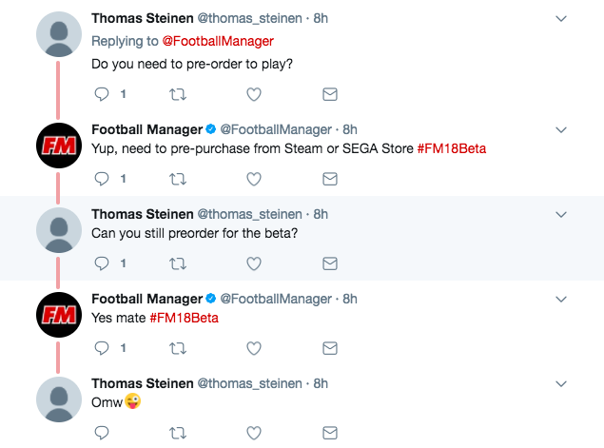The height and width of the screenshot is (448, 604).
Task: Open the options chevron on the 'Omw' tweet
Action: 561,383
